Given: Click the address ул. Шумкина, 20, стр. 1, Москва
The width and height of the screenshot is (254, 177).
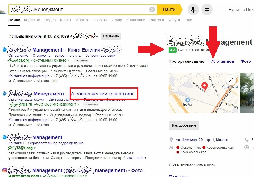Looking at the screenshot, I should pos(202,140).
